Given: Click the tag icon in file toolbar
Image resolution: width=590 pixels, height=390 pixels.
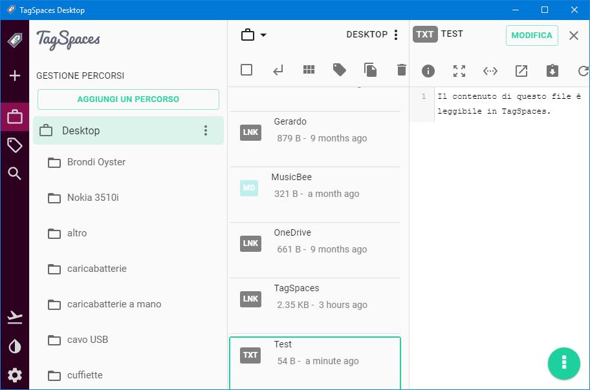Looking at the screenshot, I should (340, 70).
